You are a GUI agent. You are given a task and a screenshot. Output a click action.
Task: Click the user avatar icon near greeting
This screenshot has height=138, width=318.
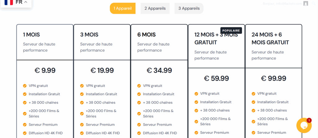[x=306, y=3]
